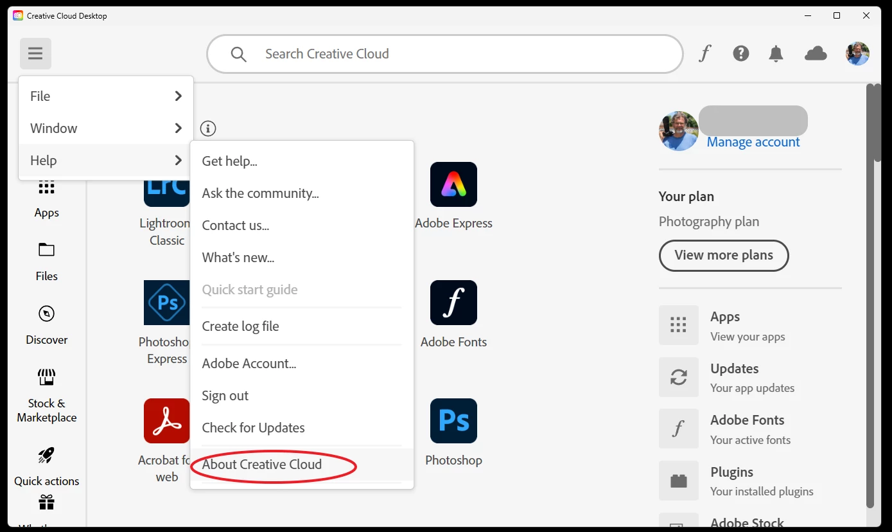
Task: Click the cloud sync status icon
Action: pyautogui.click(x=816, y=53)
